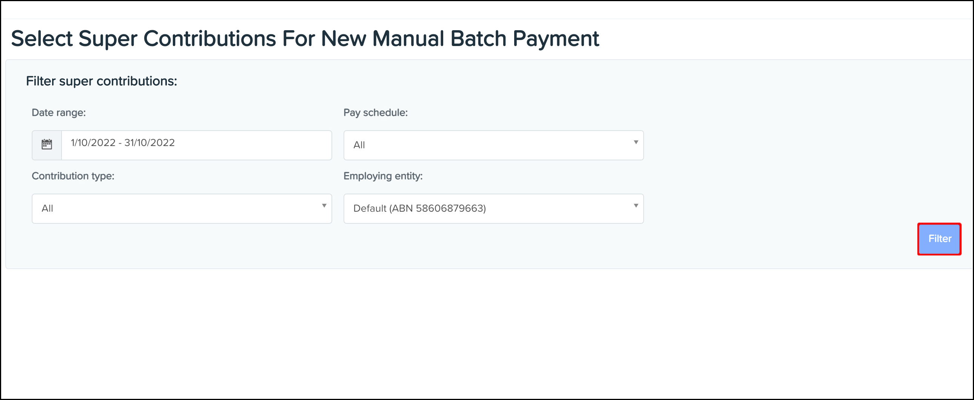Image resolution: width=974 pixels, height=400 pixels.
Task: Click the page title Select Super Contributions
Action: (305, 38)
